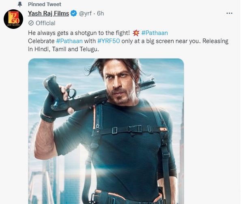241x204 pixels.
Task: Click the first #Pathaan hashtag after the emoji
Action: (x=155, y=33)
